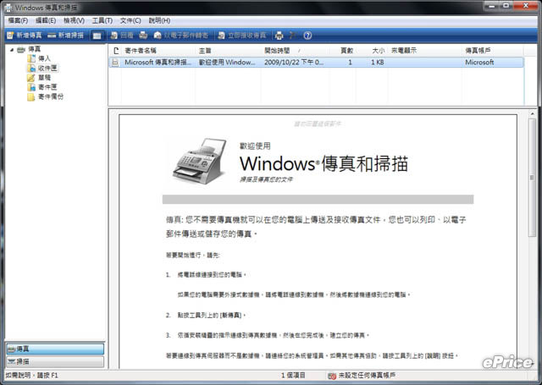The height and width of the screenshot is (385, 542).
Task: Sort by the 開始時間 column header
Action: pos(296,51)
